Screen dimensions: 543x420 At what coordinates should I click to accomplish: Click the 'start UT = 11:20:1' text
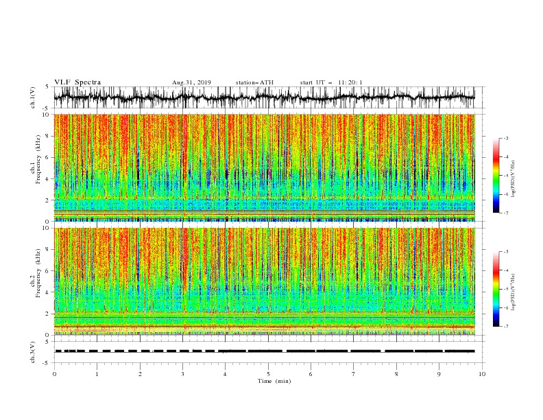(331, 82)
